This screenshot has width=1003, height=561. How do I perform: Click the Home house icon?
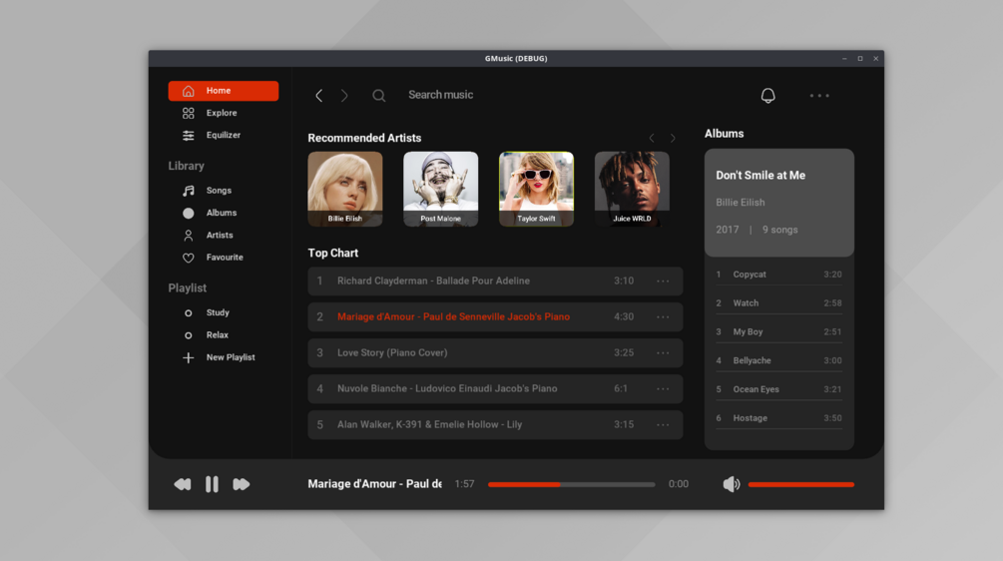point(188,91)
